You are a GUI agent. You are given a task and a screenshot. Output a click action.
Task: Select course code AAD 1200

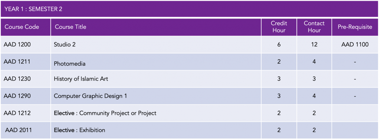(17, 44)
